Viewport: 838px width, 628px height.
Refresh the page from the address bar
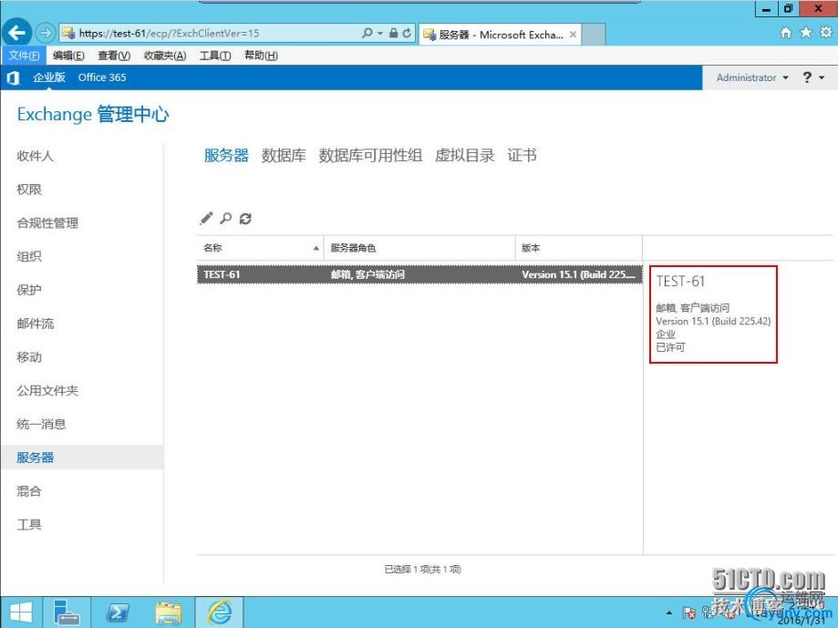click(408, 33)
